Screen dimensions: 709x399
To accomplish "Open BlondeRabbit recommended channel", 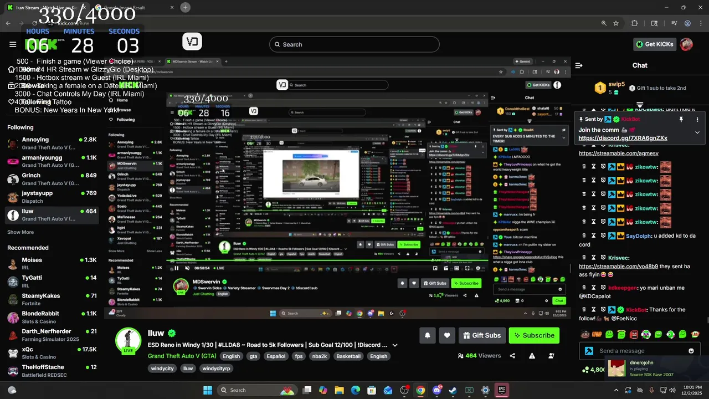I will 52,317.
